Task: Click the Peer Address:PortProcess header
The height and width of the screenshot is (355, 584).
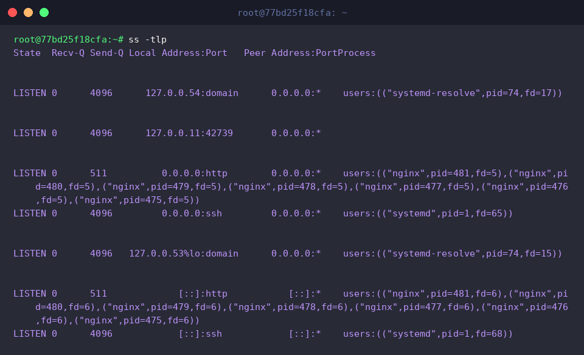Action: [310, 53]
